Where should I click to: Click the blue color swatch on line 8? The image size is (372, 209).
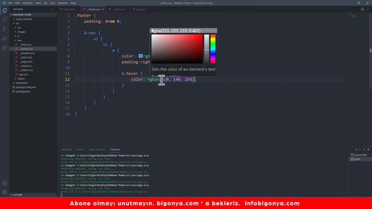tap(141, 56)
